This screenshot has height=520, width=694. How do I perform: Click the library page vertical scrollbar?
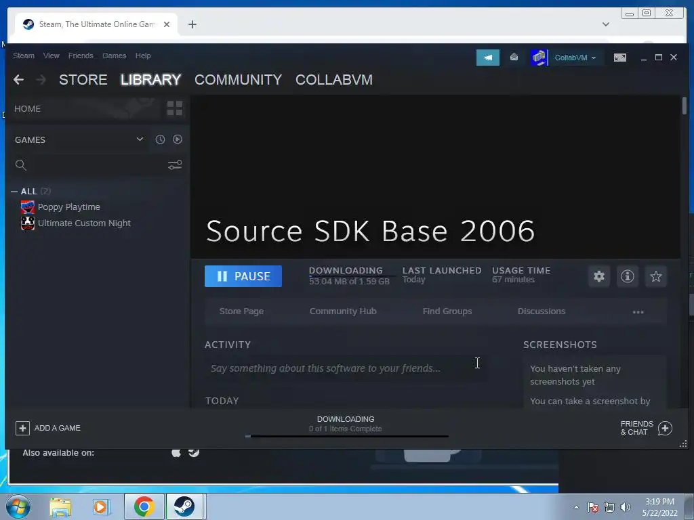tap(685, 106)
